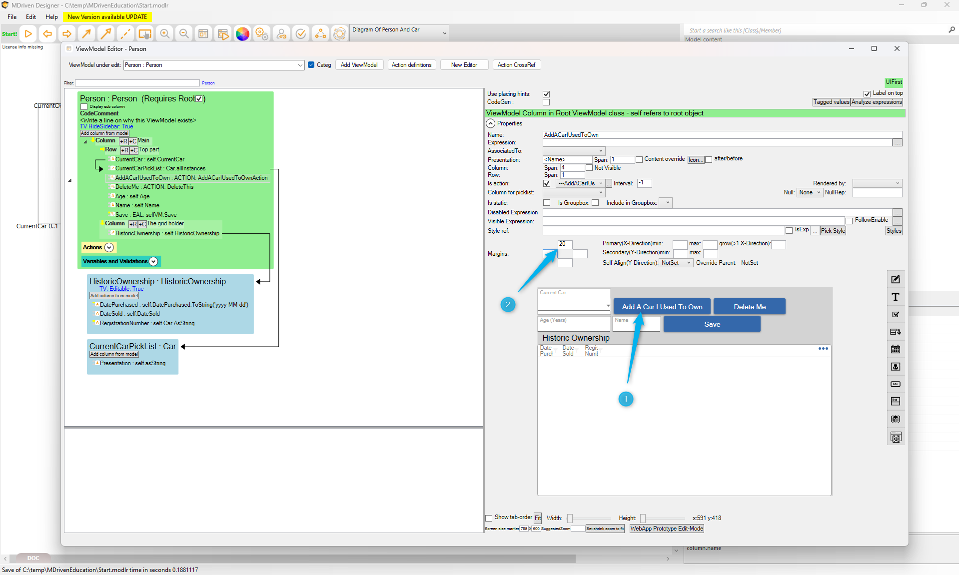Click the Expression input field
Image resolution: width=959 pixels, height=575 pixels.
click(x=717, y=143)
